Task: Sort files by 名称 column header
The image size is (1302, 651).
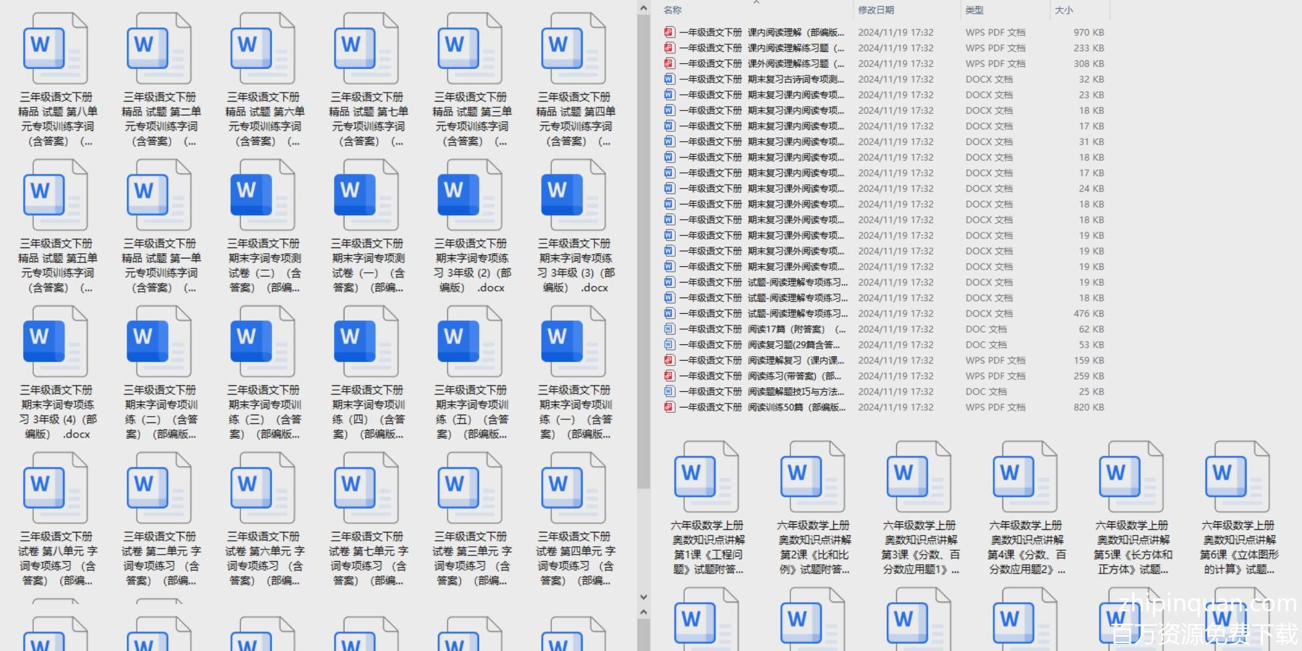Action: pos(672,10)
